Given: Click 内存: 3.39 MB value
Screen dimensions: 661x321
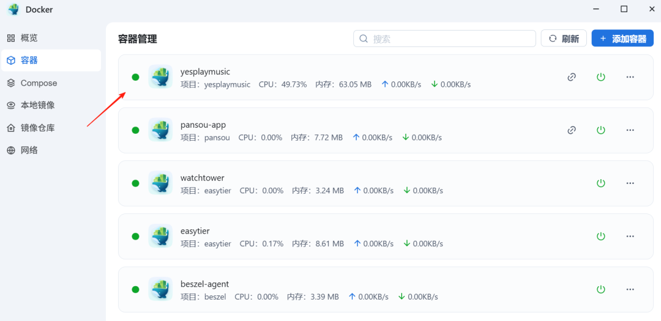Looking at the screenshot, I should click(x=313, y=297).
